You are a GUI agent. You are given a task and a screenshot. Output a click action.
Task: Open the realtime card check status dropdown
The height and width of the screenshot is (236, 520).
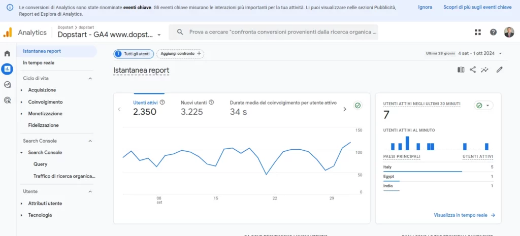coord(483,106)
